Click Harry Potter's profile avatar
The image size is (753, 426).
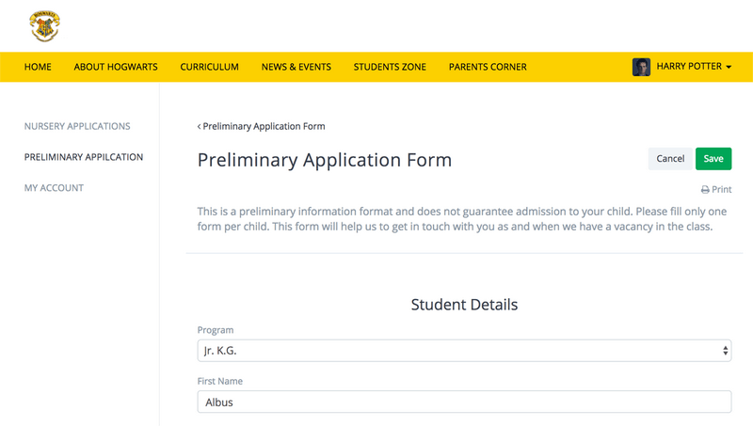[641, 67]
